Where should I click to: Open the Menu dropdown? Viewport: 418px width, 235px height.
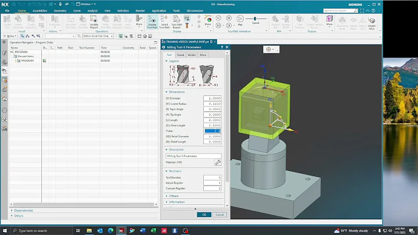coord(10,36)
